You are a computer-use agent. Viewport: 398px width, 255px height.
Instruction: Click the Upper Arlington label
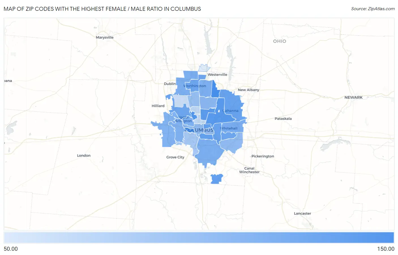point(183,119)
